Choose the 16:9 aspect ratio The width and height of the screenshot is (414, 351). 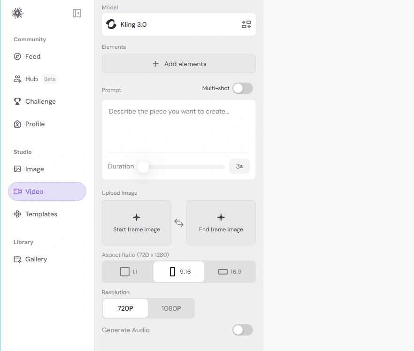point(230,272)
